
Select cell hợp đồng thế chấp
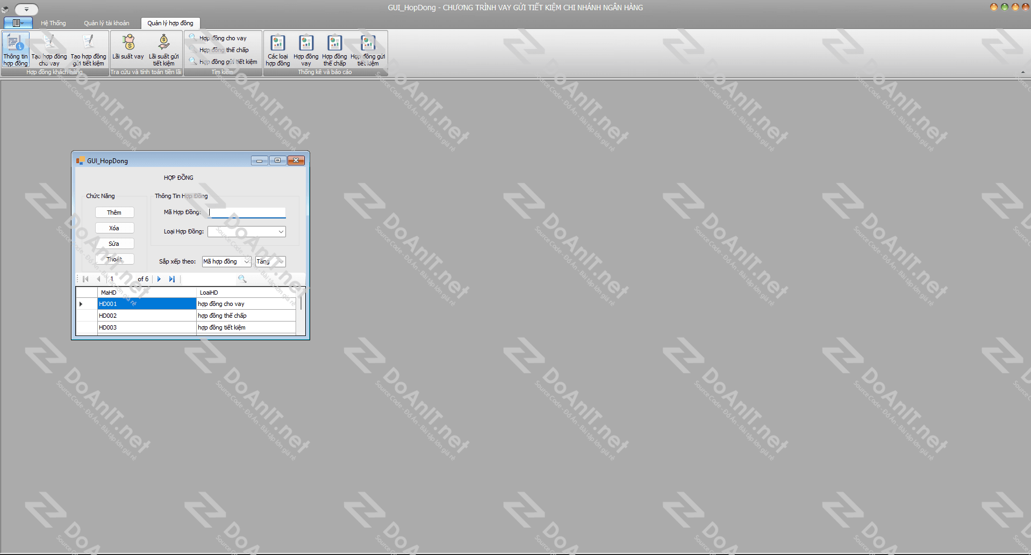tap(246, 316)
